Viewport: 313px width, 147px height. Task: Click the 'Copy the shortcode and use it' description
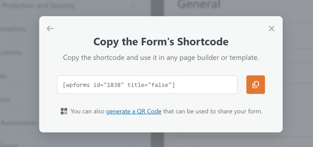click(x=161, y=58)
